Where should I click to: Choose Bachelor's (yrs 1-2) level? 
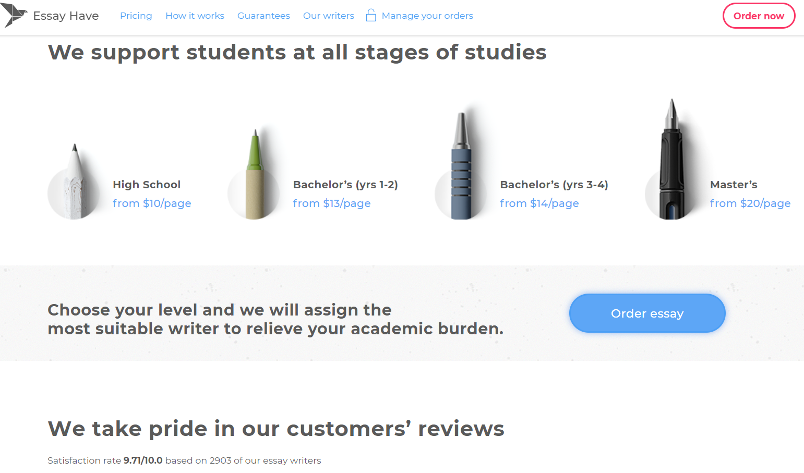tap(345, 185)
